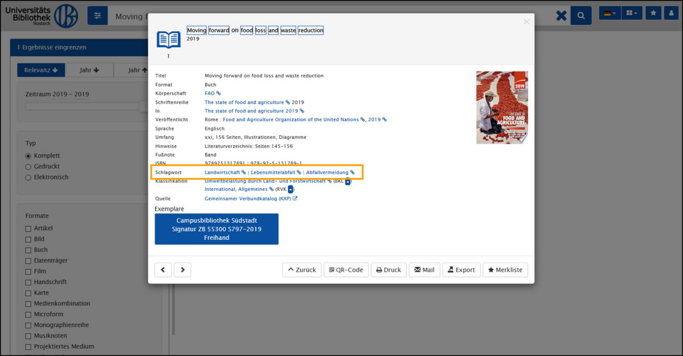Tick the Buch format checkbox

coord(28,250)
